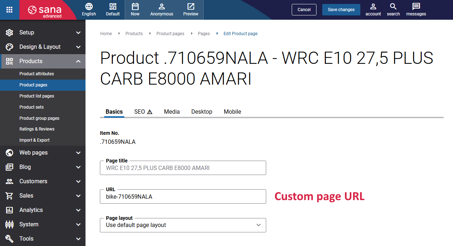Open the Preview icon
Screen dimensions: 453x246
(x=191, y=6)
